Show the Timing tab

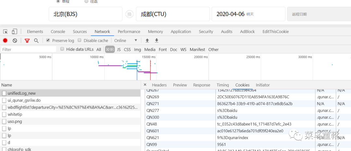[223, 85]
